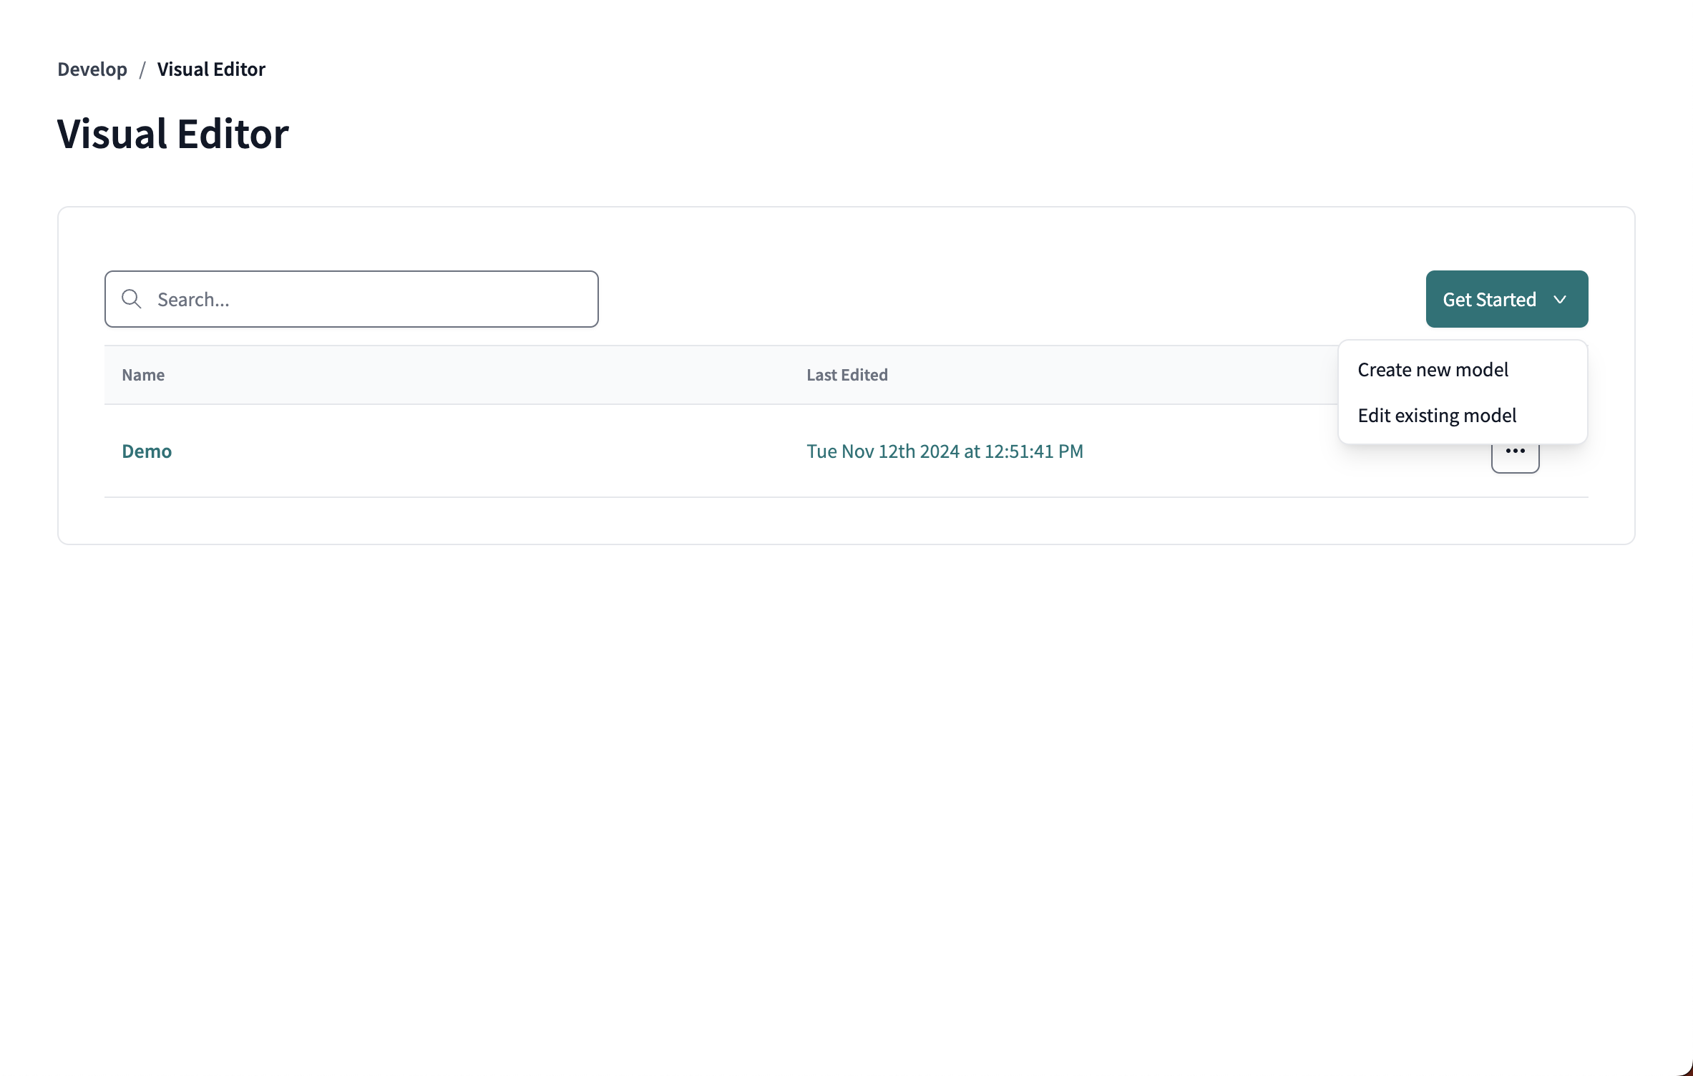Click the Name column header
Image resolution: width=1693 pixels, height=1076 pixels.
click(143, 374)
